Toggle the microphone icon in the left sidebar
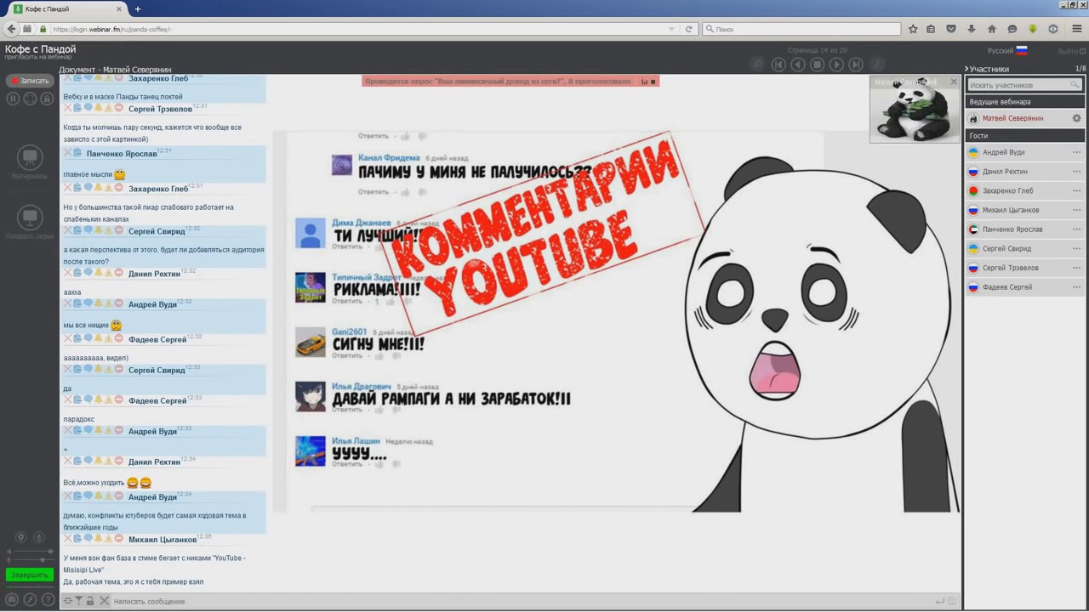This screenshot has height=612, width=1089. click(38, 537)
